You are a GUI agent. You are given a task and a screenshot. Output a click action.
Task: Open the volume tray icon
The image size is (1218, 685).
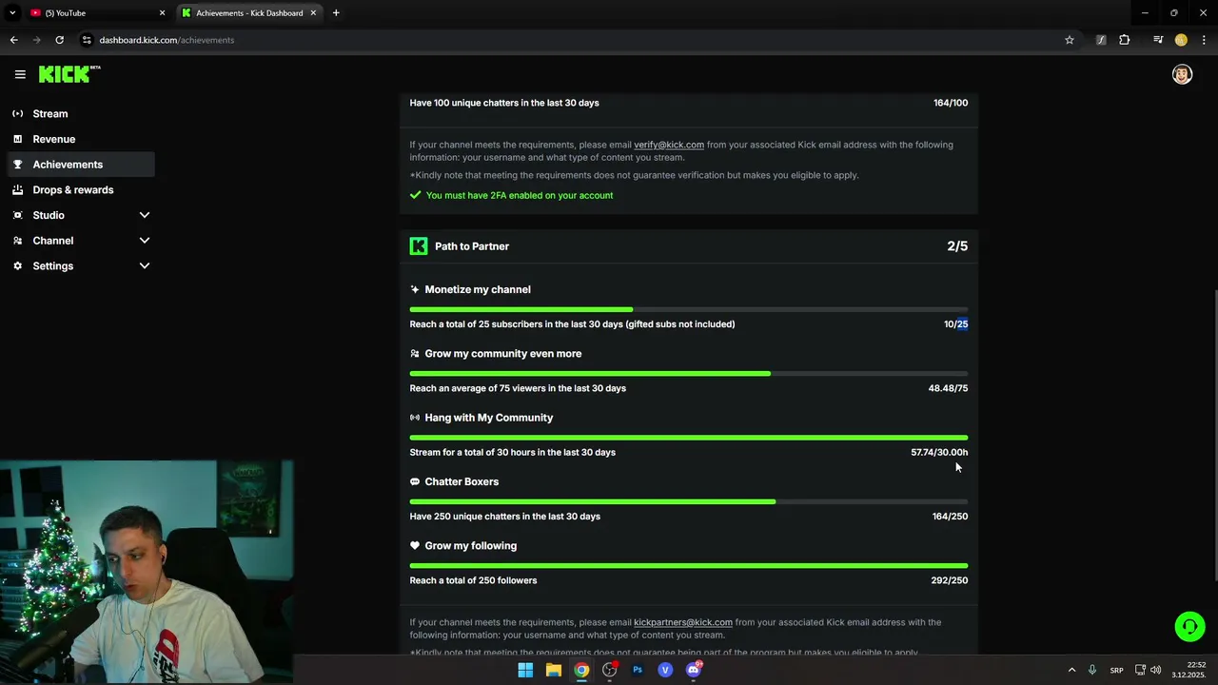pyautogui.click(x=1155, y=670)
